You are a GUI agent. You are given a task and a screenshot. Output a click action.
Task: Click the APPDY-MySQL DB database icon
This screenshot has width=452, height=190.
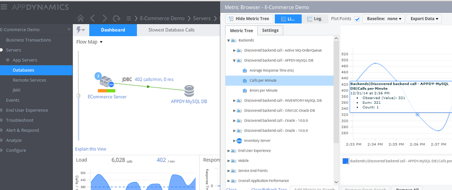pyautogui.click(x=189, y=91)
